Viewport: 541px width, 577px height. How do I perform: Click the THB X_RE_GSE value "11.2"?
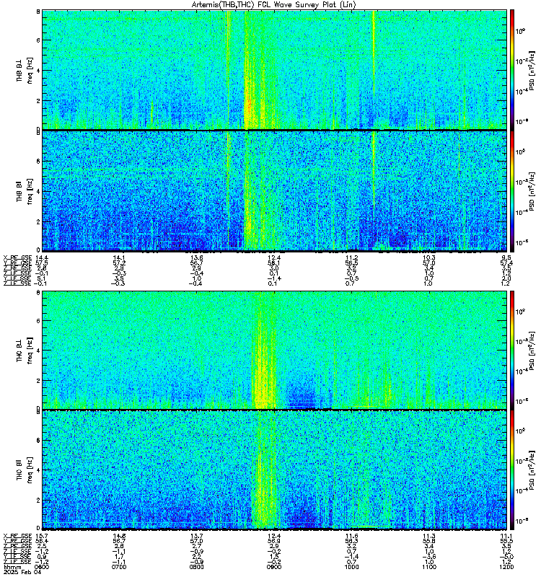(352, 257)
